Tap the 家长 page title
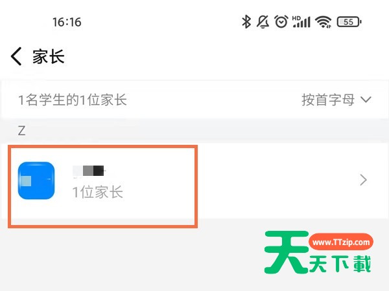This screenshot has height=291, width=389. click(x=49, y=56)
